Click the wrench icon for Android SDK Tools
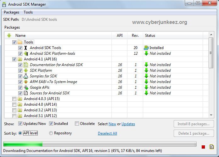This screenshot has width=219, height=157. click(25, 48)
